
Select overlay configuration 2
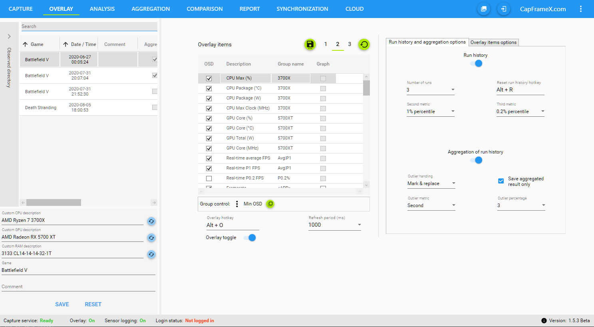[x=338, y=44]
